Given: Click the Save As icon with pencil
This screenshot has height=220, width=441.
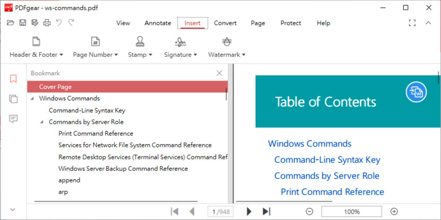Looking at the screenshot, I should tap(35, 23).
